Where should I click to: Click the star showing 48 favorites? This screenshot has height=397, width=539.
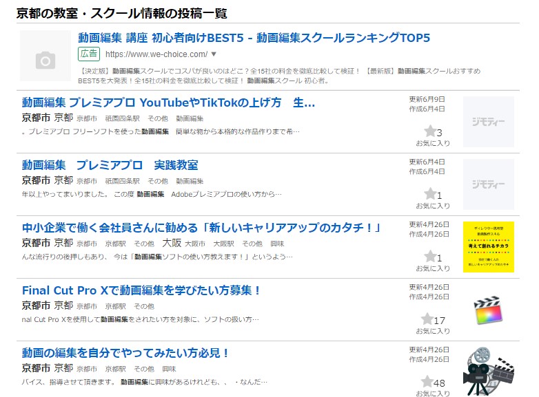point(427,382)
